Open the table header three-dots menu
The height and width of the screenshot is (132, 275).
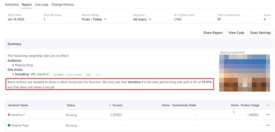coord(268,105)
